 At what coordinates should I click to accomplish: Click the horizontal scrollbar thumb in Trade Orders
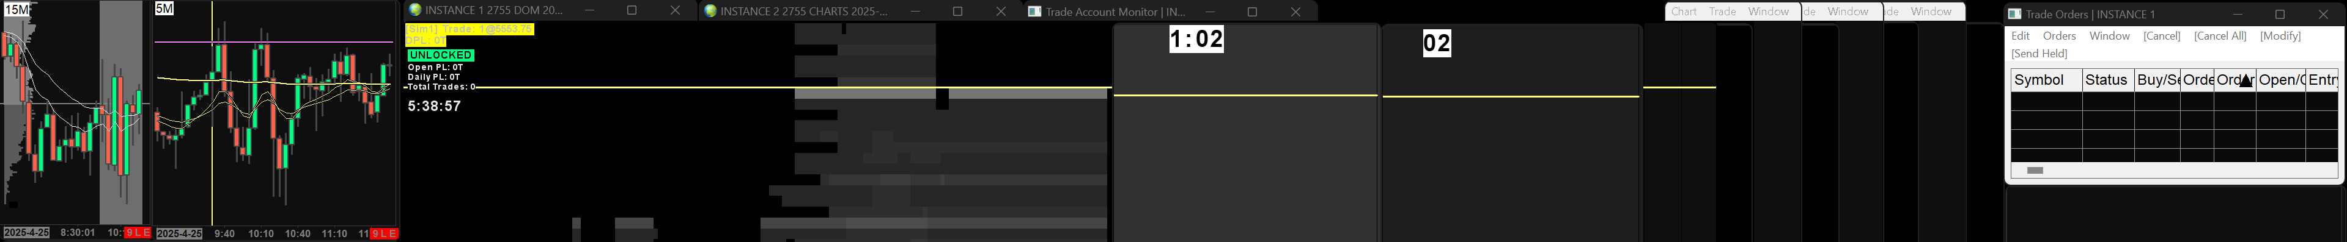pos(2035,170)
